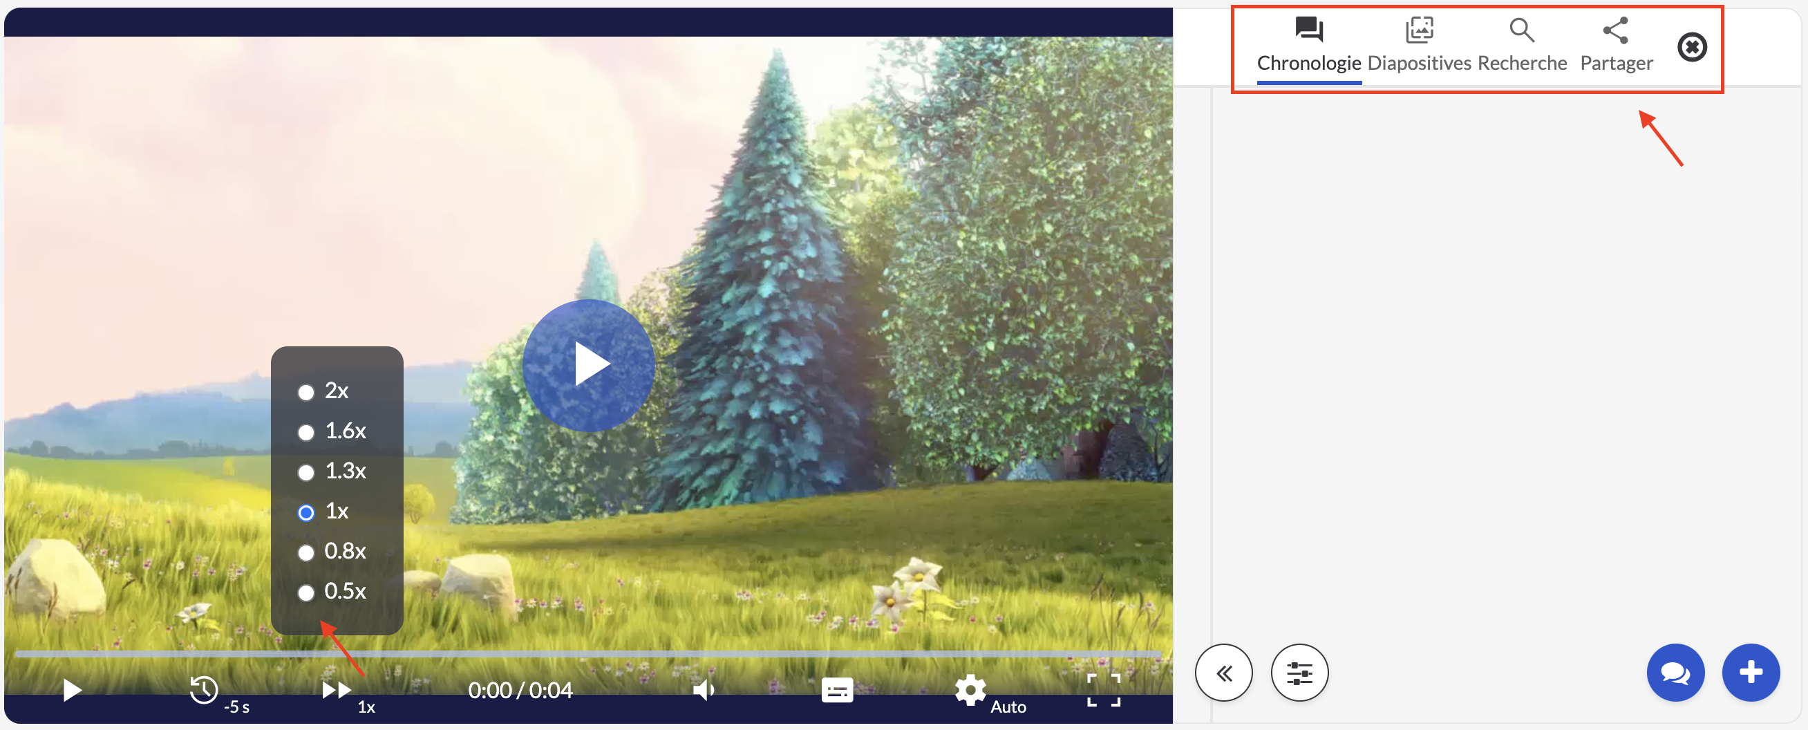Open the blue comments chat button
Screen dimensions: 1808x730
click(x=1675, y=673)
